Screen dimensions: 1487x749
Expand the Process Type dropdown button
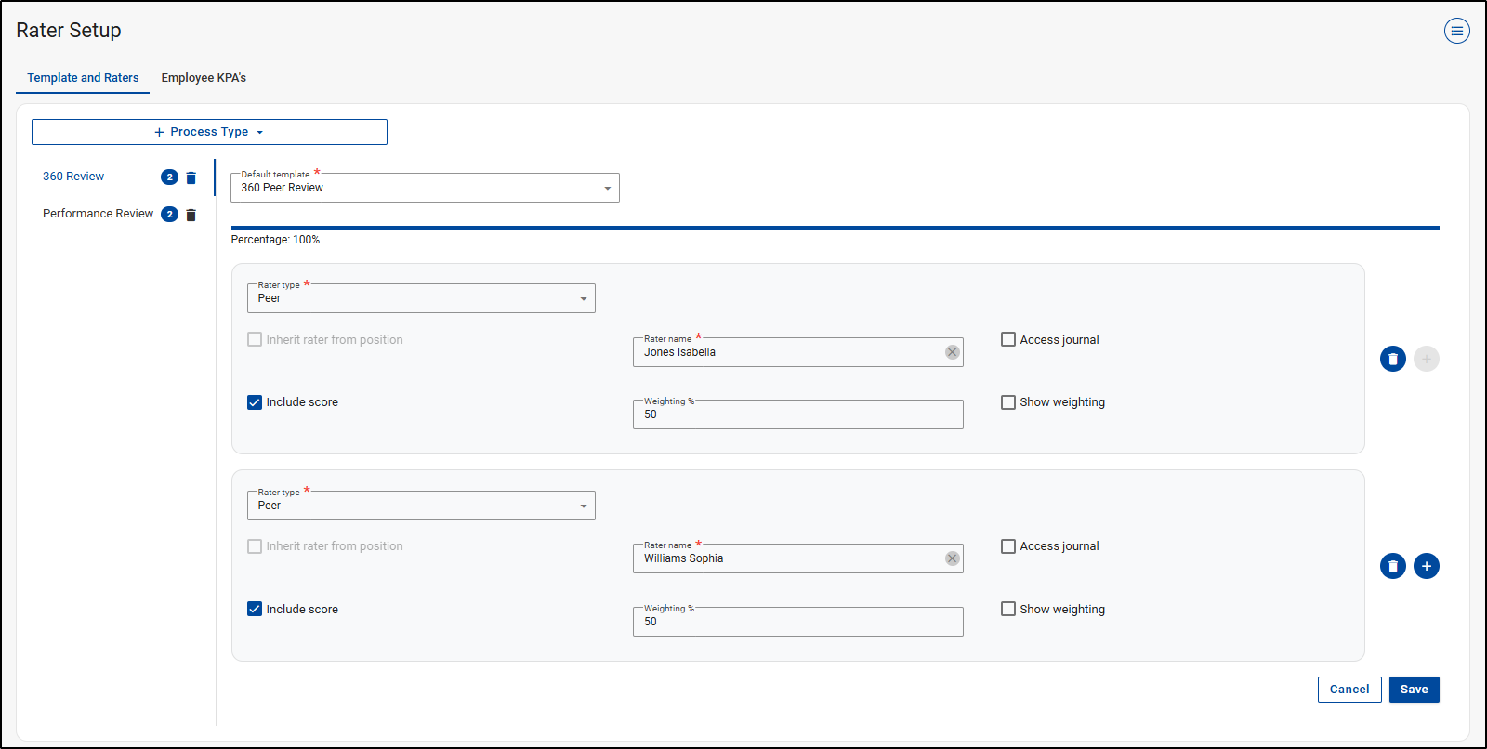click(x=209, y=132)
